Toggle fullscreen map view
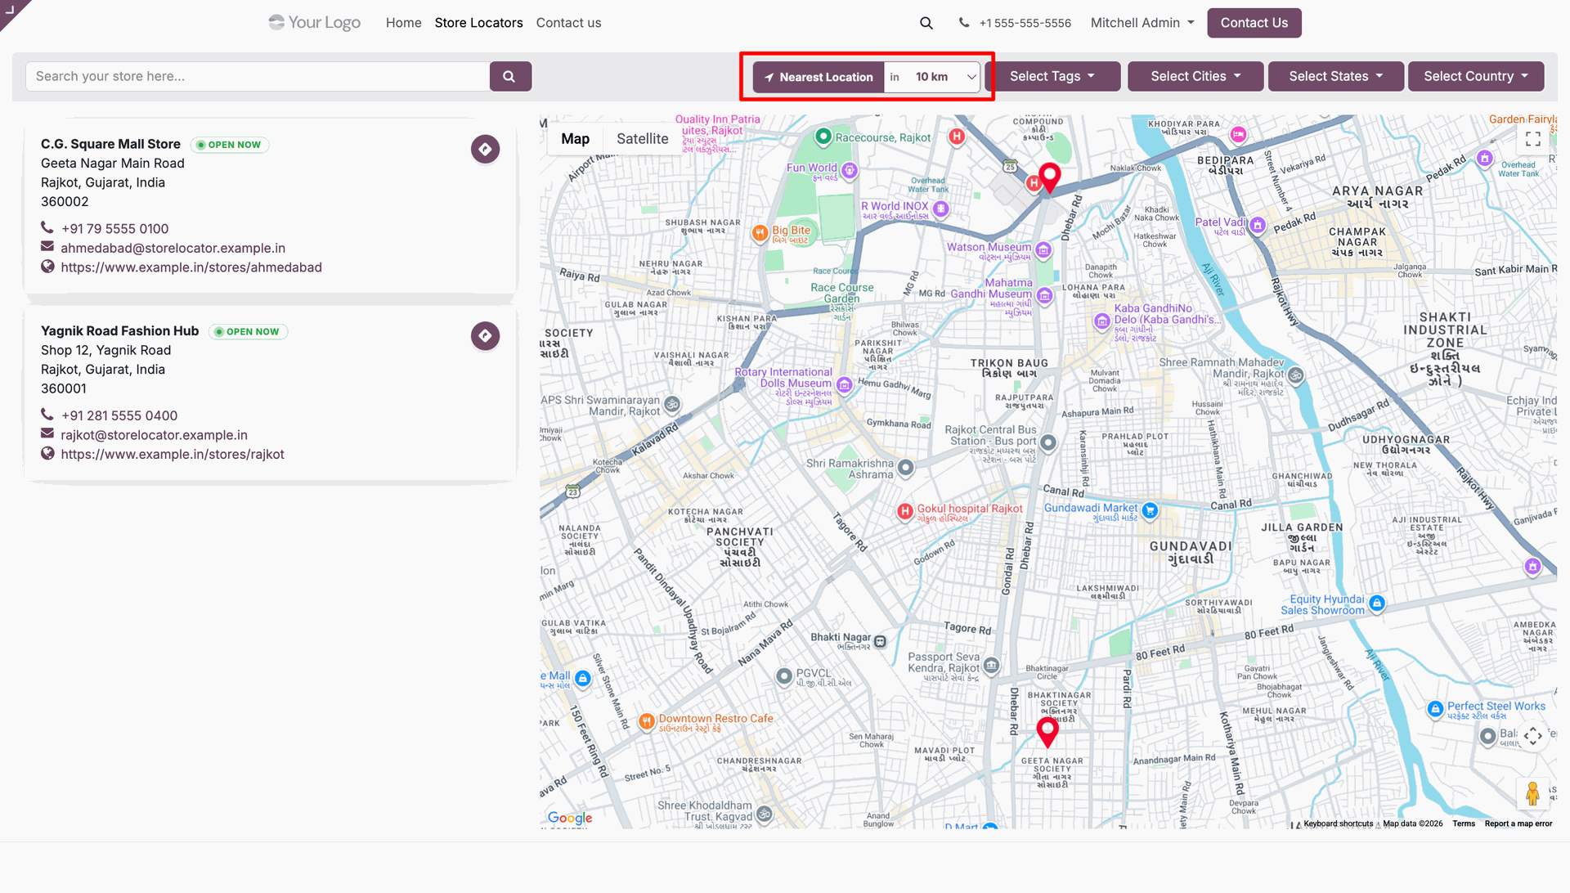 pos(1533,139)
